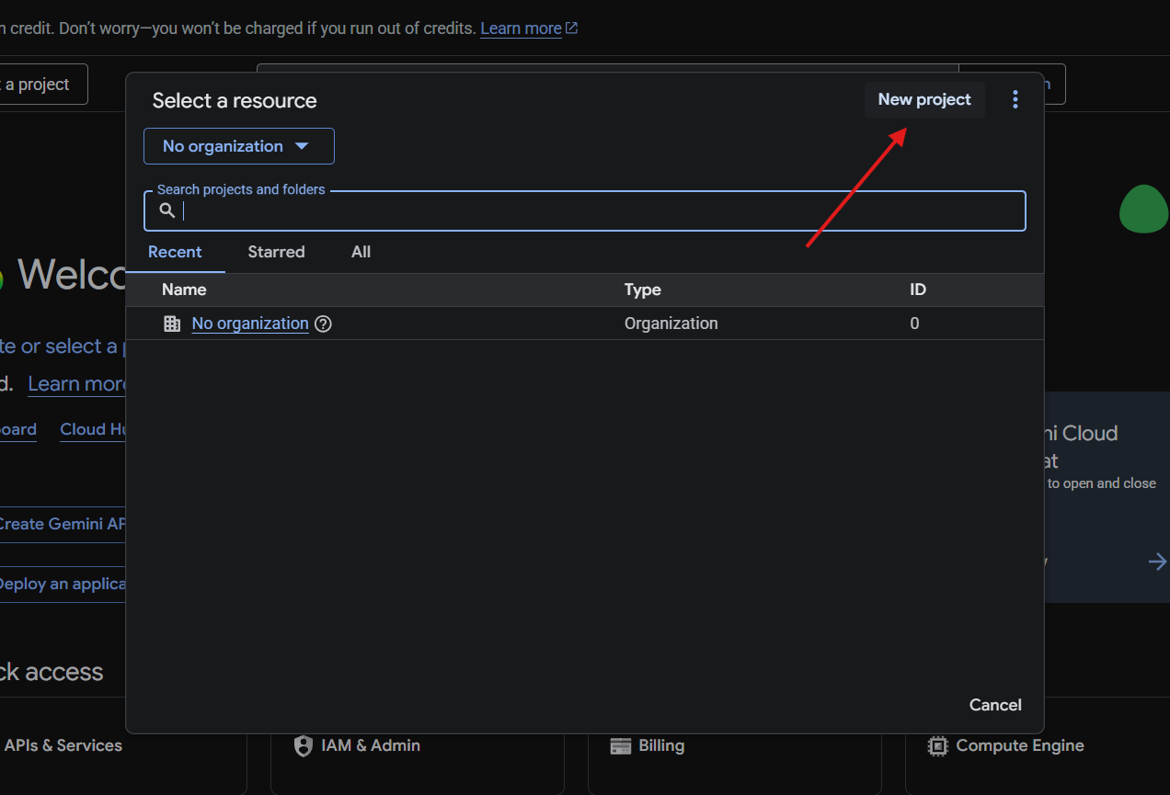Click the organization building icon in row

[172, 324]
